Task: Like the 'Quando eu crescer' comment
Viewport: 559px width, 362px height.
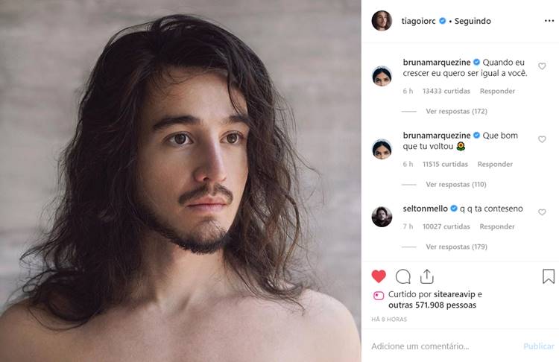Action: click(542, 66)
